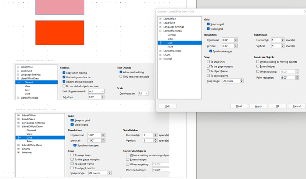The height and width of the screenshot is (179, 306).
Task: Select the pink rectangle shape
Action: [x=60, y=7]
